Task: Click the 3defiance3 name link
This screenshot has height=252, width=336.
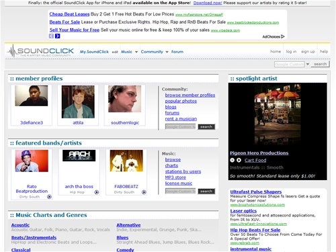Action: point(32,122)
